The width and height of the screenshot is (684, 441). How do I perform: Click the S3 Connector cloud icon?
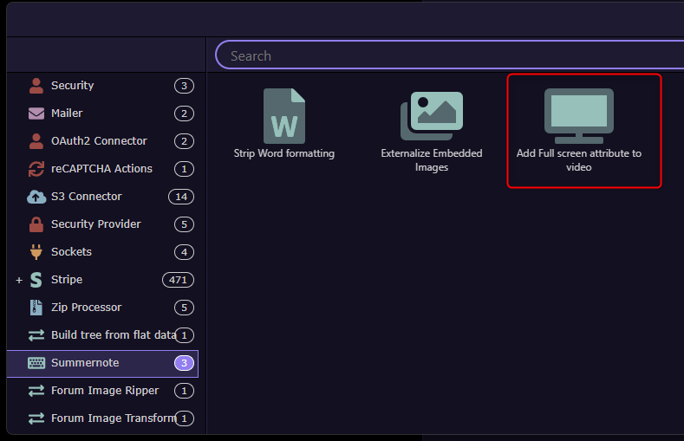tap(36, 197)
